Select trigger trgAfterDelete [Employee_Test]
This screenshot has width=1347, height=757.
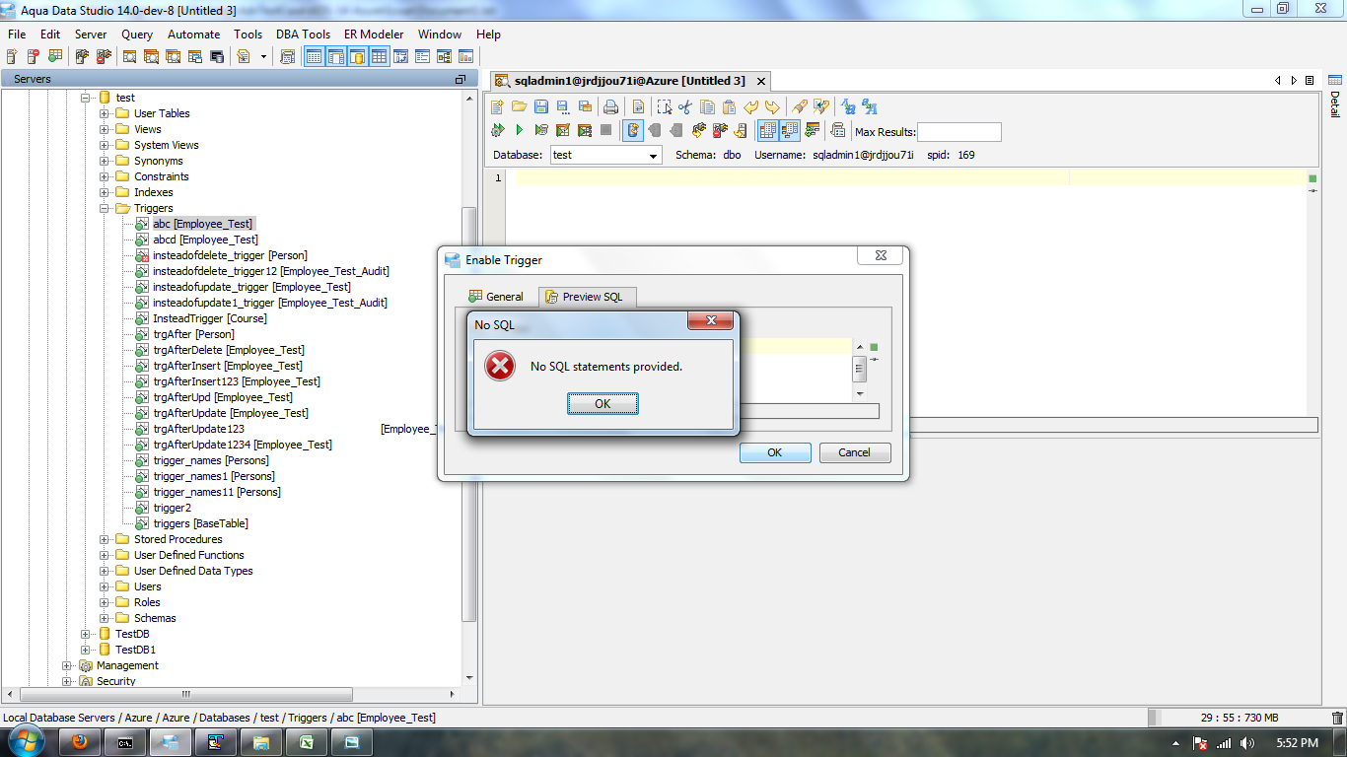pos(229,350)
